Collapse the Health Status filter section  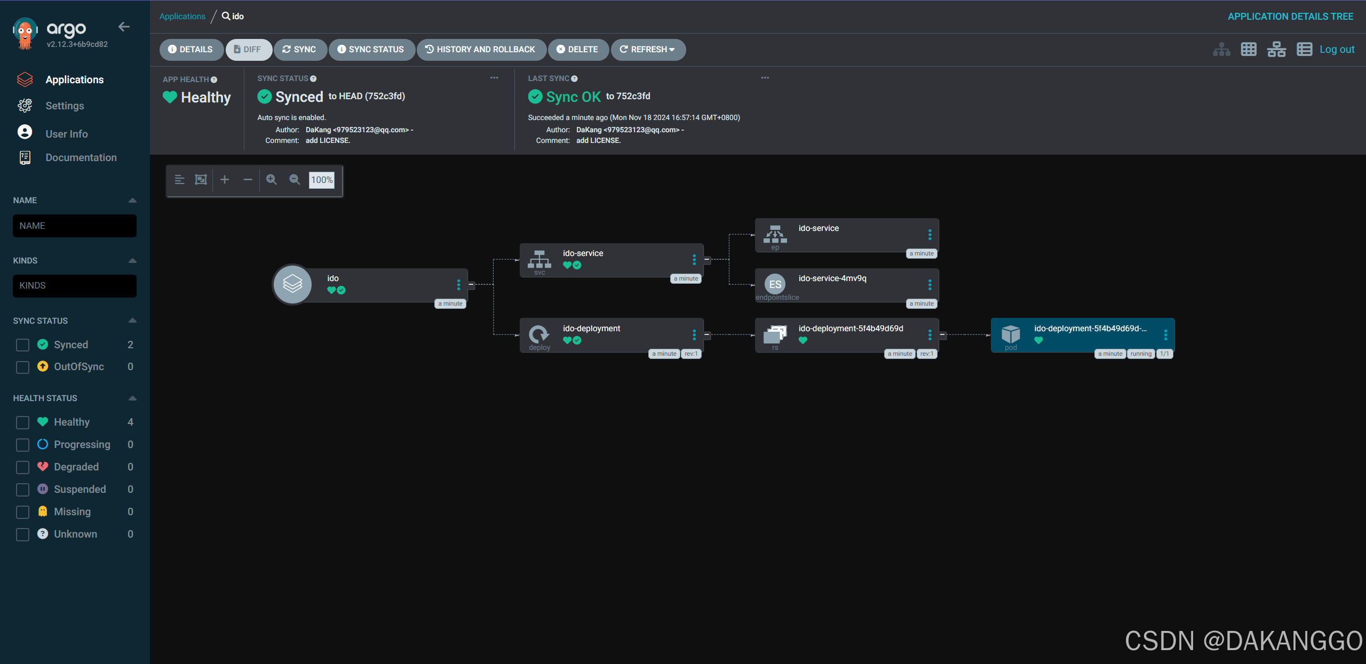pyautogui.click(x=133, y=398)
